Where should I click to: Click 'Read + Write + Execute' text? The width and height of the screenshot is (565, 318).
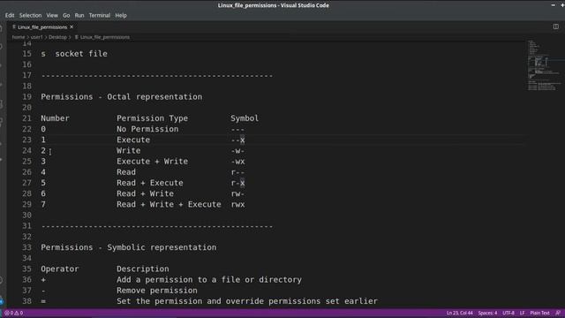click(169, 204)
